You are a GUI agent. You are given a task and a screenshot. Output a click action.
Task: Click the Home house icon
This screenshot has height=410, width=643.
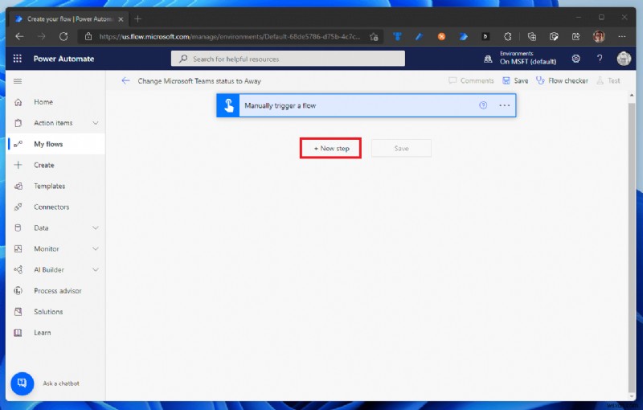(x=18, y=102)
